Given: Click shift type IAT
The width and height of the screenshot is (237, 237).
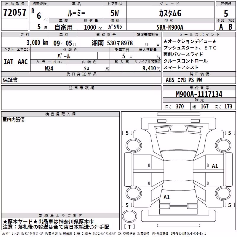Looking at the screenshot, I should [x=8, y=62].
